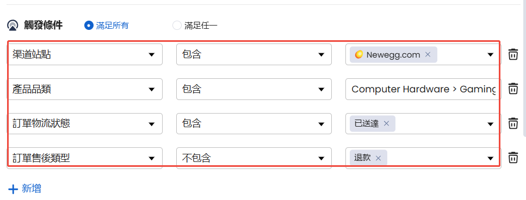Open the 訂單物流狀態 field dropdown

click(x=84, y=123)
